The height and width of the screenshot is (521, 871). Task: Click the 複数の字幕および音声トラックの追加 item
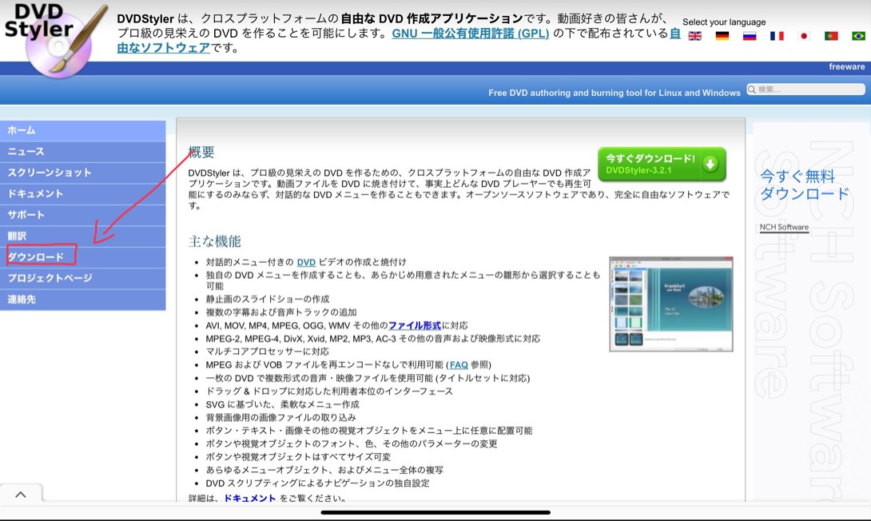point(281,312)
